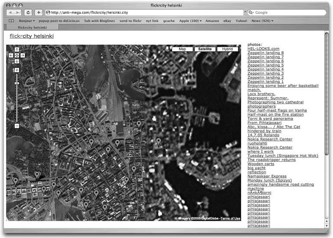
Task: Select the flickrcity helsinki browser tab
Action: click(x=33, y=27)
